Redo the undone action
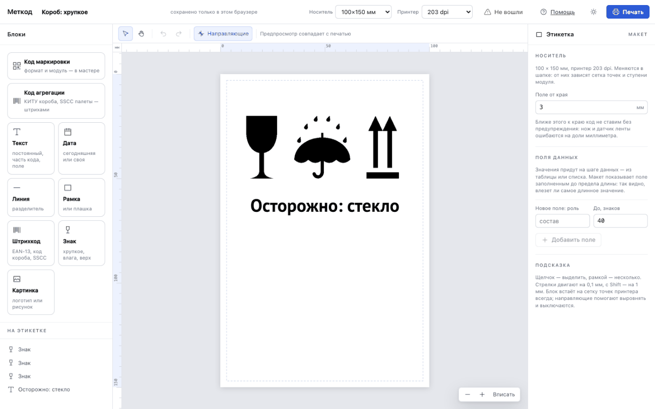The height and width of the screenshot is (409, 655). click(179, 34)
